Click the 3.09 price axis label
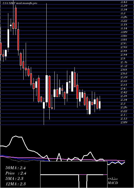134x188 pixels. tap(124, 32)
